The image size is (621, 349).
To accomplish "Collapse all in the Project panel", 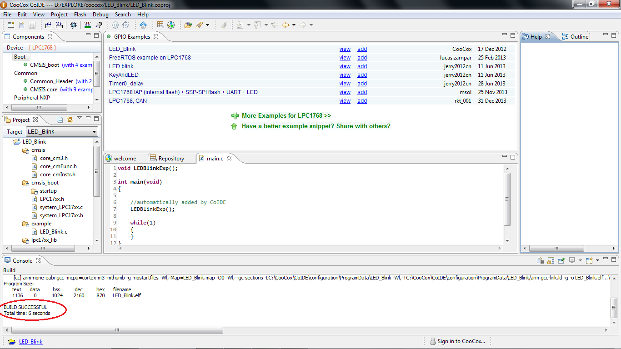I will 60,120.
